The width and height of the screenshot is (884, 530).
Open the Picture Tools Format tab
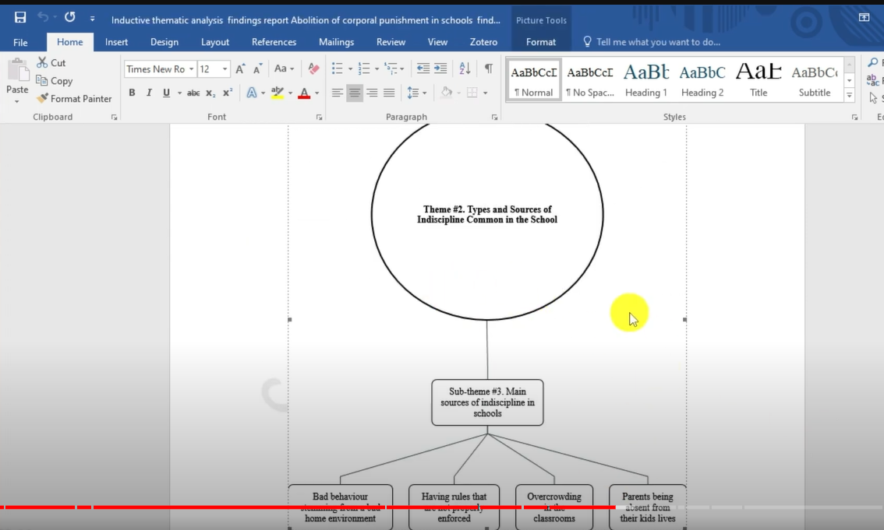[541, 42]
